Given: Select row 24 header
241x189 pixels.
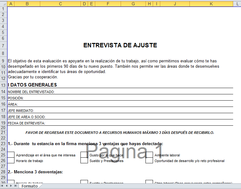Looking at the screenshot, I should (x=3, y=149).
